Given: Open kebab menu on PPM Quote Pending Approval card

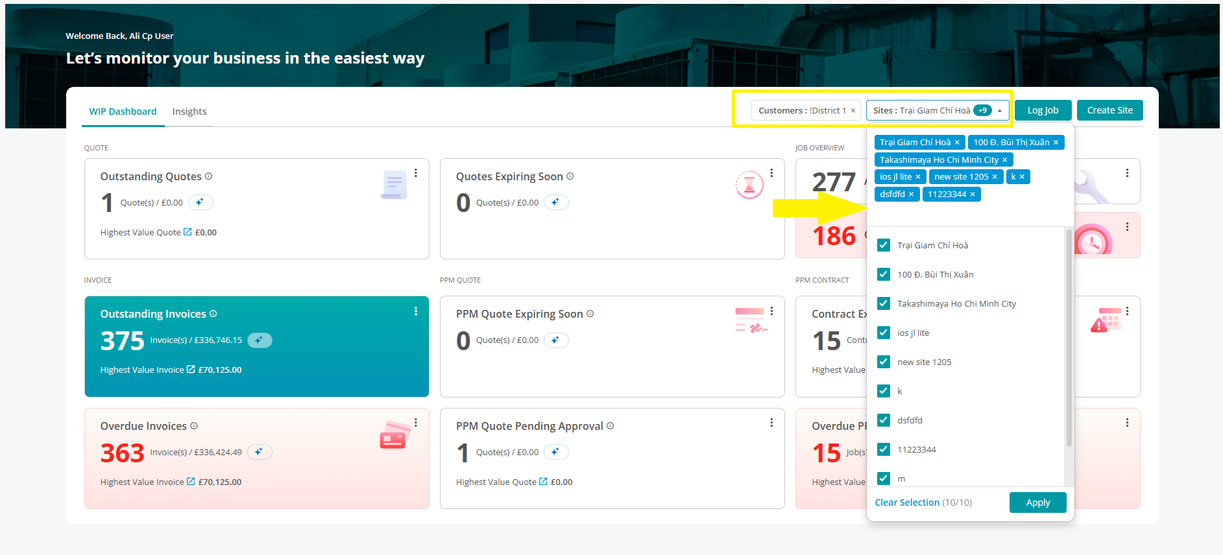Looking at the screenshot, I should (x=771, y=423).
